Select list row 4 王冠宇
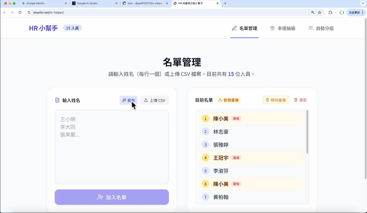Viewport: 367px width, 213px height. pos(251,158)
